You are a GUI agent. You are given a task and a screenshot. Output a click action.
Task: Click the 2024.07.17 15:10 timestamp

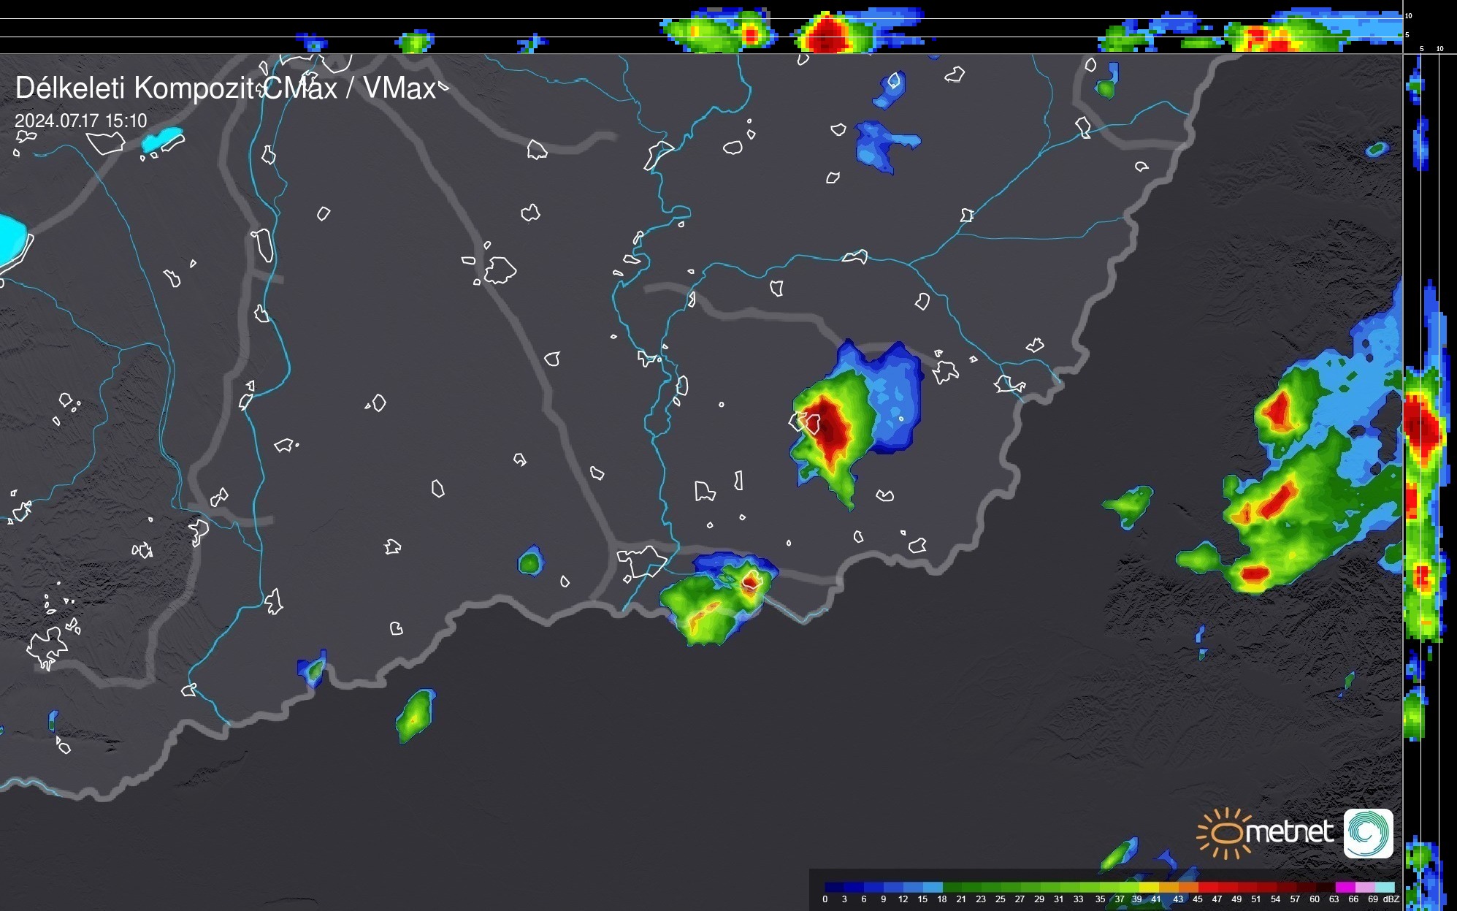pyautogui.click(x=80, y=121)
